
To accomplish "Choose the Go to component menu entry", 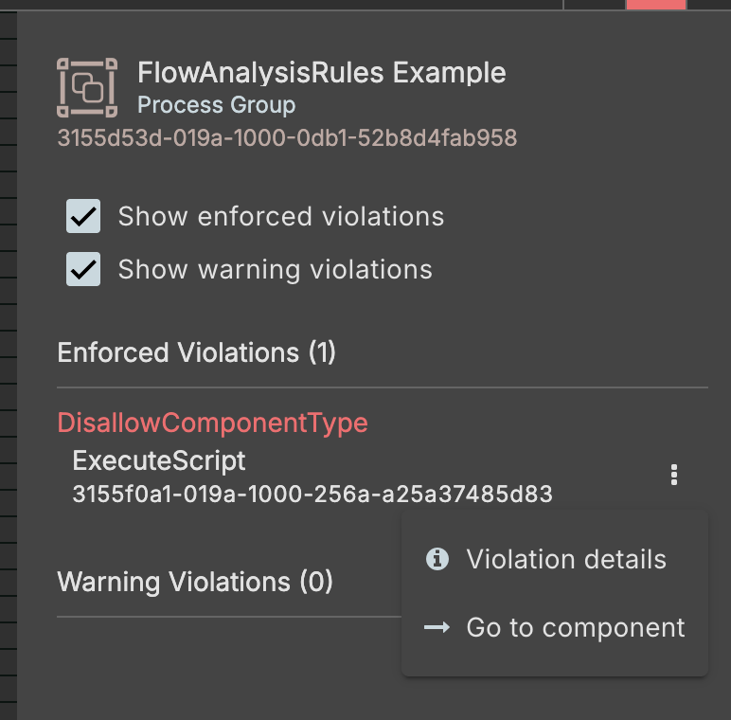I will pyautogui.click(x=575, y=627).
